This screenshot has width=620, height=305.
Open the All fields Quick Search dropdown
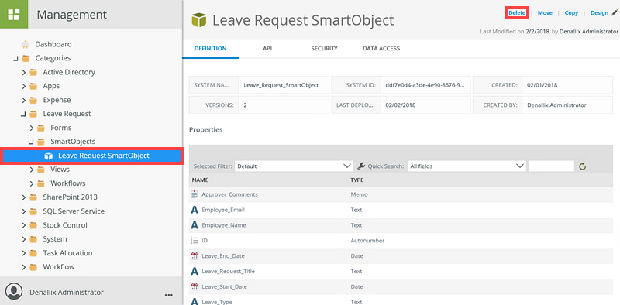coord(467,166)
